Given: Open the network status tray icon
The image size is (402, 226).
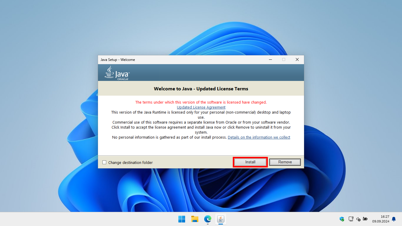Looking at the screenshot, I should (351, 219).
